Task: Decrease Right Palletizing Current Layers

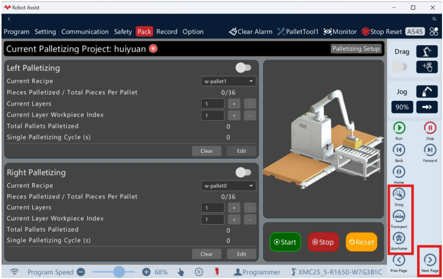Action: point(250,208)
